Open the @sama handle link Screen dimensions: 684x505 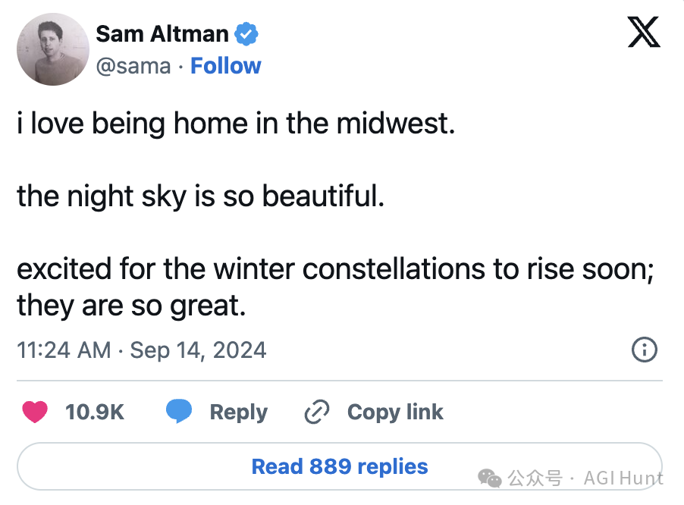pyautogui.click(x=133, y=66)
